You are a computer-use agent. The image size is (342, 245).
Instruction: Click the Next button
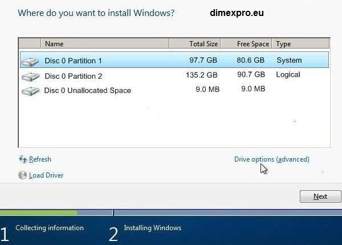320,196
